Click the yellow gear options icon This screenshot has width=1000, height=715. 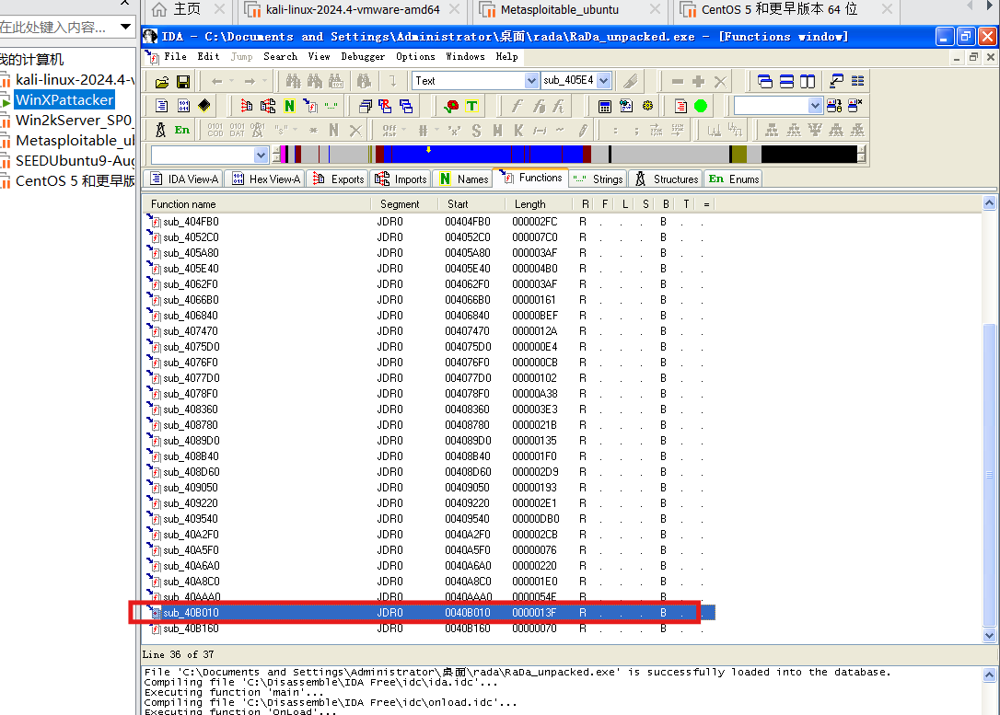[648, 106]
